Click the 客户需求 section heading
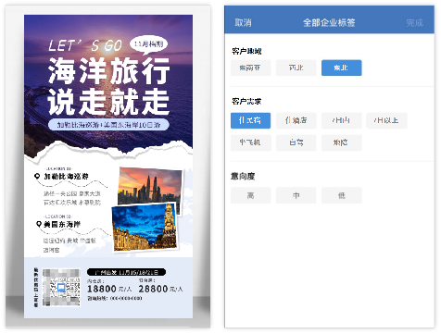The image size is (441, 334). [x=246, y=101]
